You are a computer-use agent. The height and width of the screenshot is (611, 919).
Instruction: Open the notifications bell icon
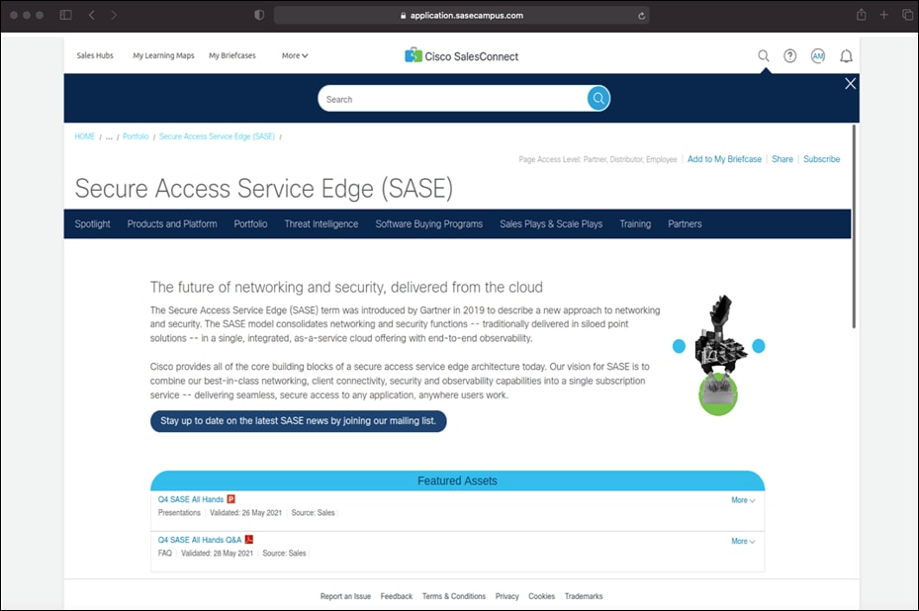pos(846,56)
